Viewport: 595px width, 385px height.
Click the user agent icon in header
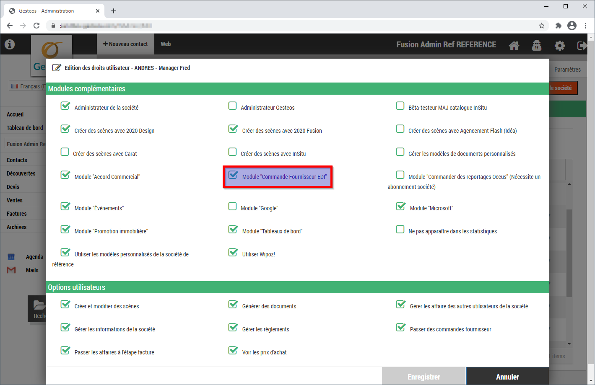pos(537,45)
